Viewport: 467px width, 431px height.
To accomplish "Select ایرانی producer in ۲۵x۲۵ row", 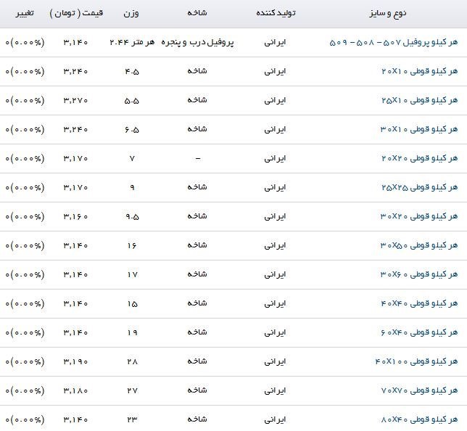I will pyautogui.click(x=275, y=187).
